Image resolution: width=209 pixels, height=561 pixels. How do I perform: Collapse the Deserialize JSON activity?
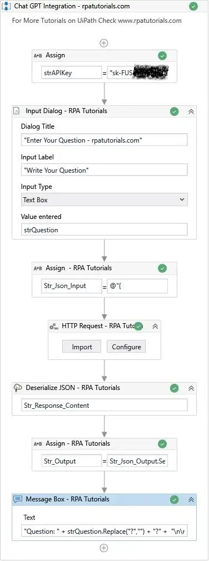point(191,388)
